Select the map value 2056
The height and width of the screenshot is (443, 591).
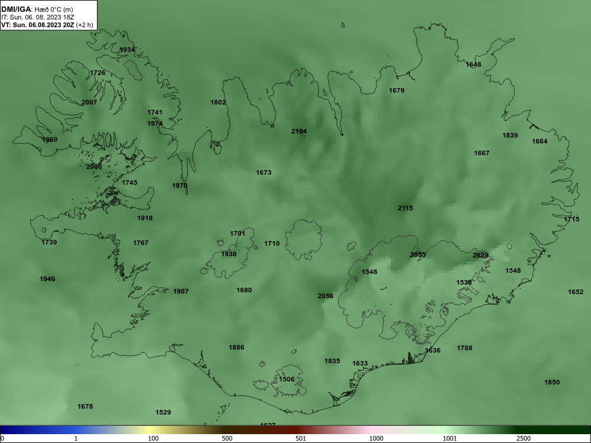tap(326, 296)
